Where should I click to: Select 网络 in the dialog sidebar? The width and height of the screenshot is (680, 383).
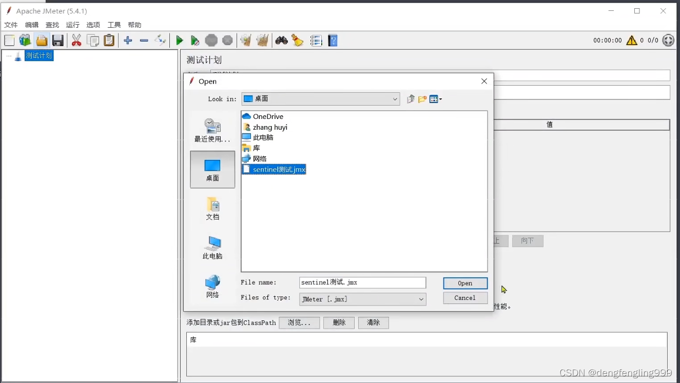pos(212,287)
